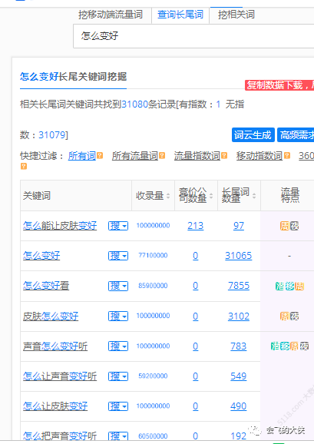This screenshot has height=444, width=314.
Task: Open long-tail count link 31065
Action: click(x=239, y=256)
